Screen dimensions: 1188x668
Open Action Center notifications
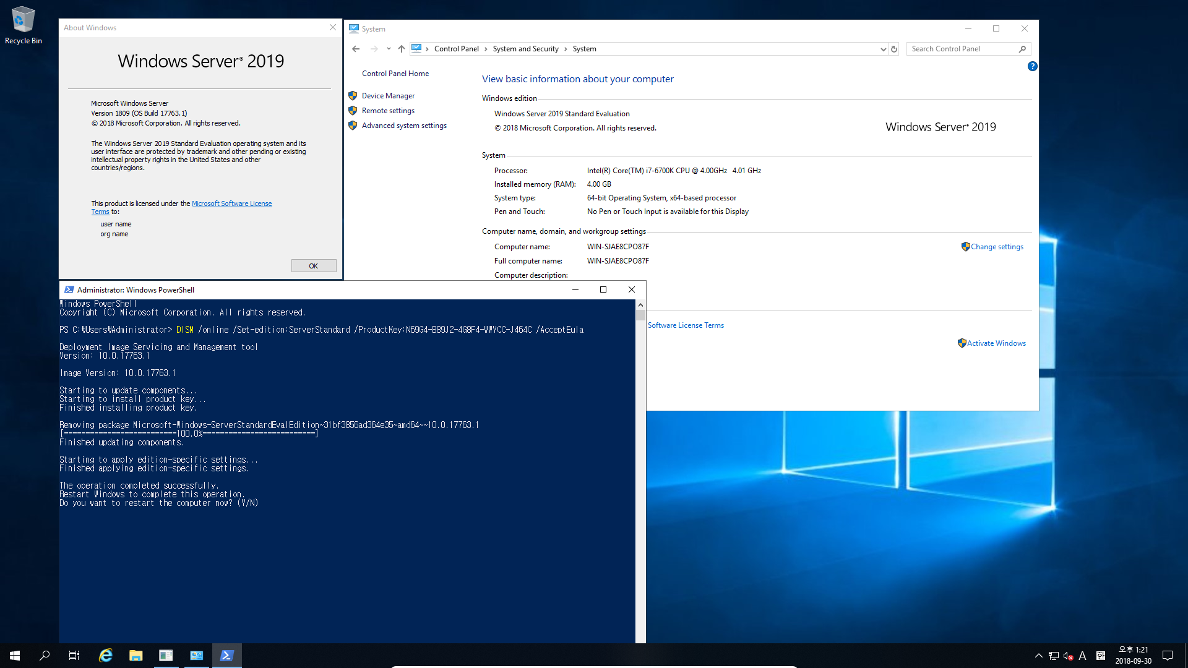pos(1168,656)
